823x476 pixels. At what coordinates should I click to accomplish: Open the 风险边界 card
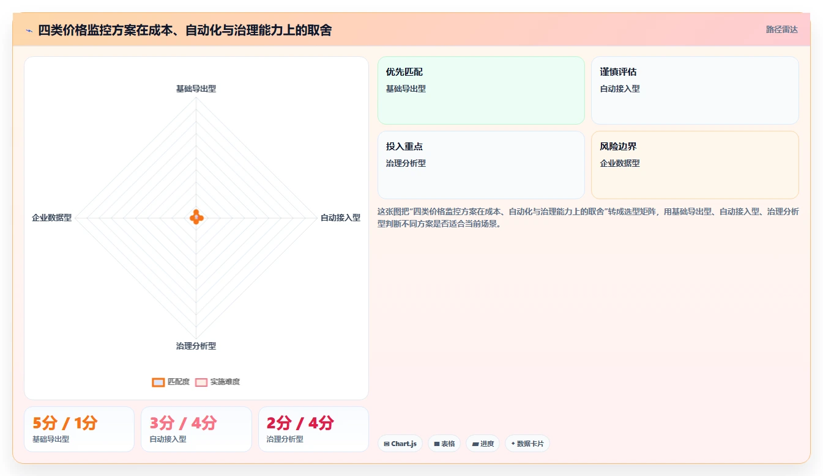coord(695,165)
